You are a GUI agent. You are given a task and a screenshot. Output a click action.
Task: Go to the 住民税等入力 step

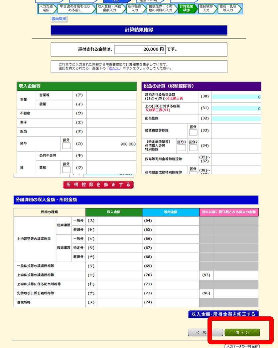pos(207,8)
